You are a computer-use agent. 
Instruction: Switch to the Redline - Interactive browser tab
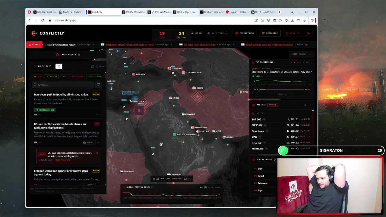(212, 12)
